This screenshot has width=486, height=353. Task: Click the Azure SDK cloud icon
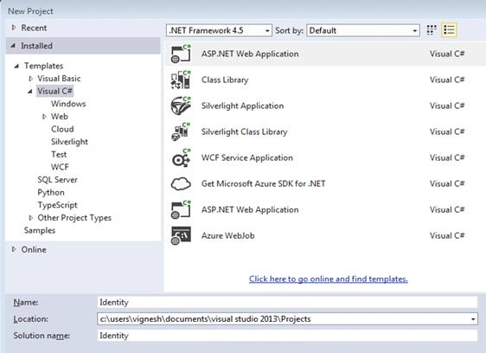click(181, 184)
